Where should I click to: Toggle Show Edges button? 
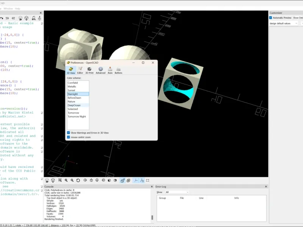click(148, 180)
